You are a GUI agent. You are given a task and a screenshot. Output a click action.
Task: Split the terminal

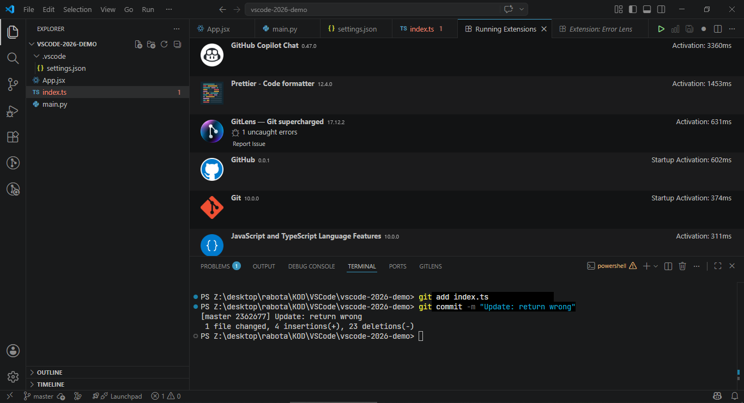coord(668,266)
